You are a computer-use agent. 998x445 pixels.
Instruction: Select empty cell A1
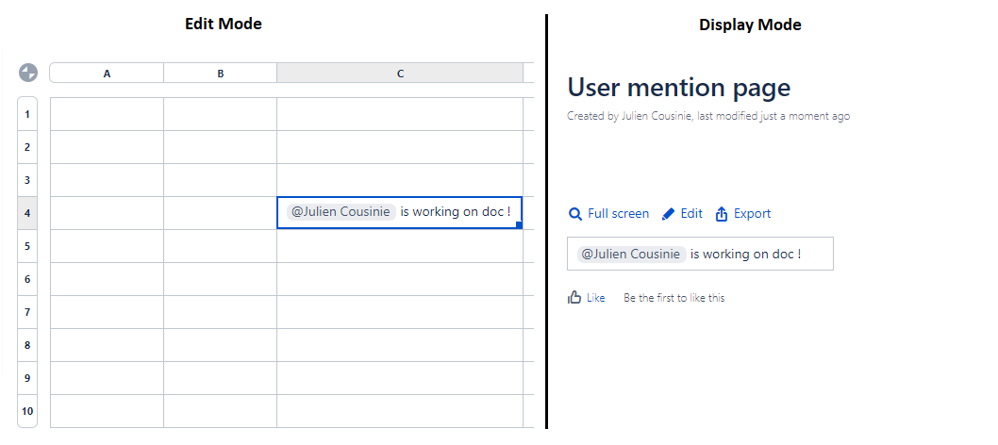point(107,114)
